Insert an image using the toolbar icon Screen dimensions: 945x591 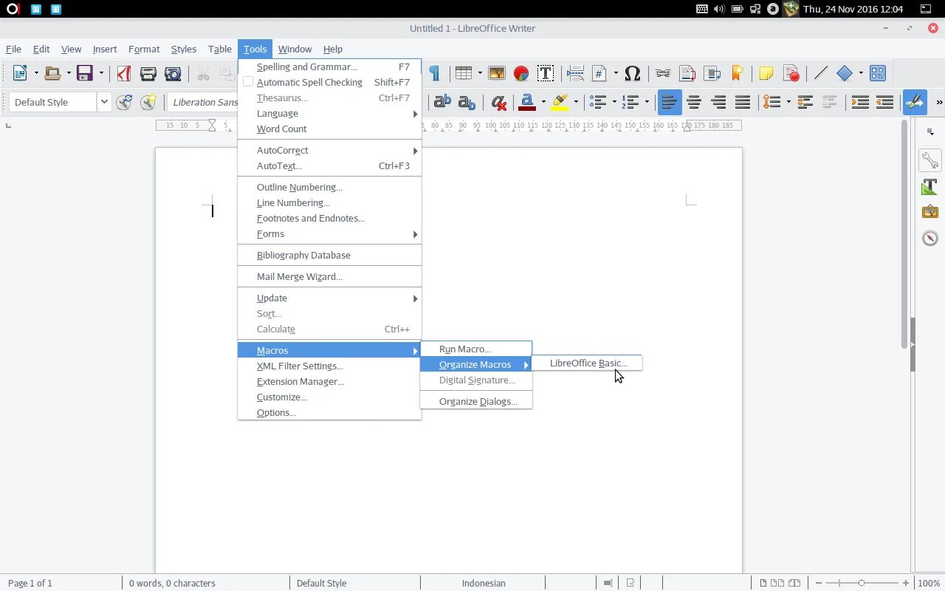coord(496,73)
